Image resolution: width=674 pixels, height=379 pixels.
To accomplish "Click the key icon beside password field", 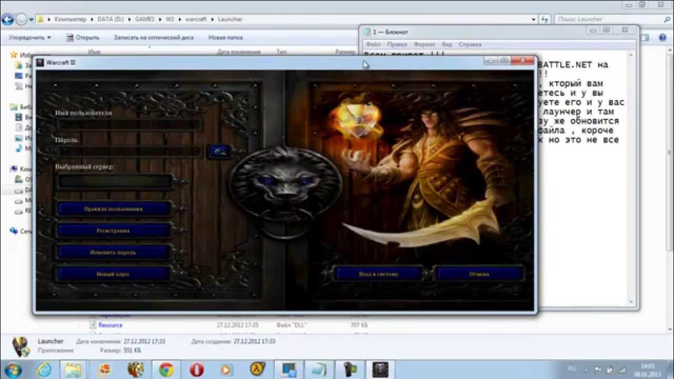I will pyautogui.click(x=219, y=152).
